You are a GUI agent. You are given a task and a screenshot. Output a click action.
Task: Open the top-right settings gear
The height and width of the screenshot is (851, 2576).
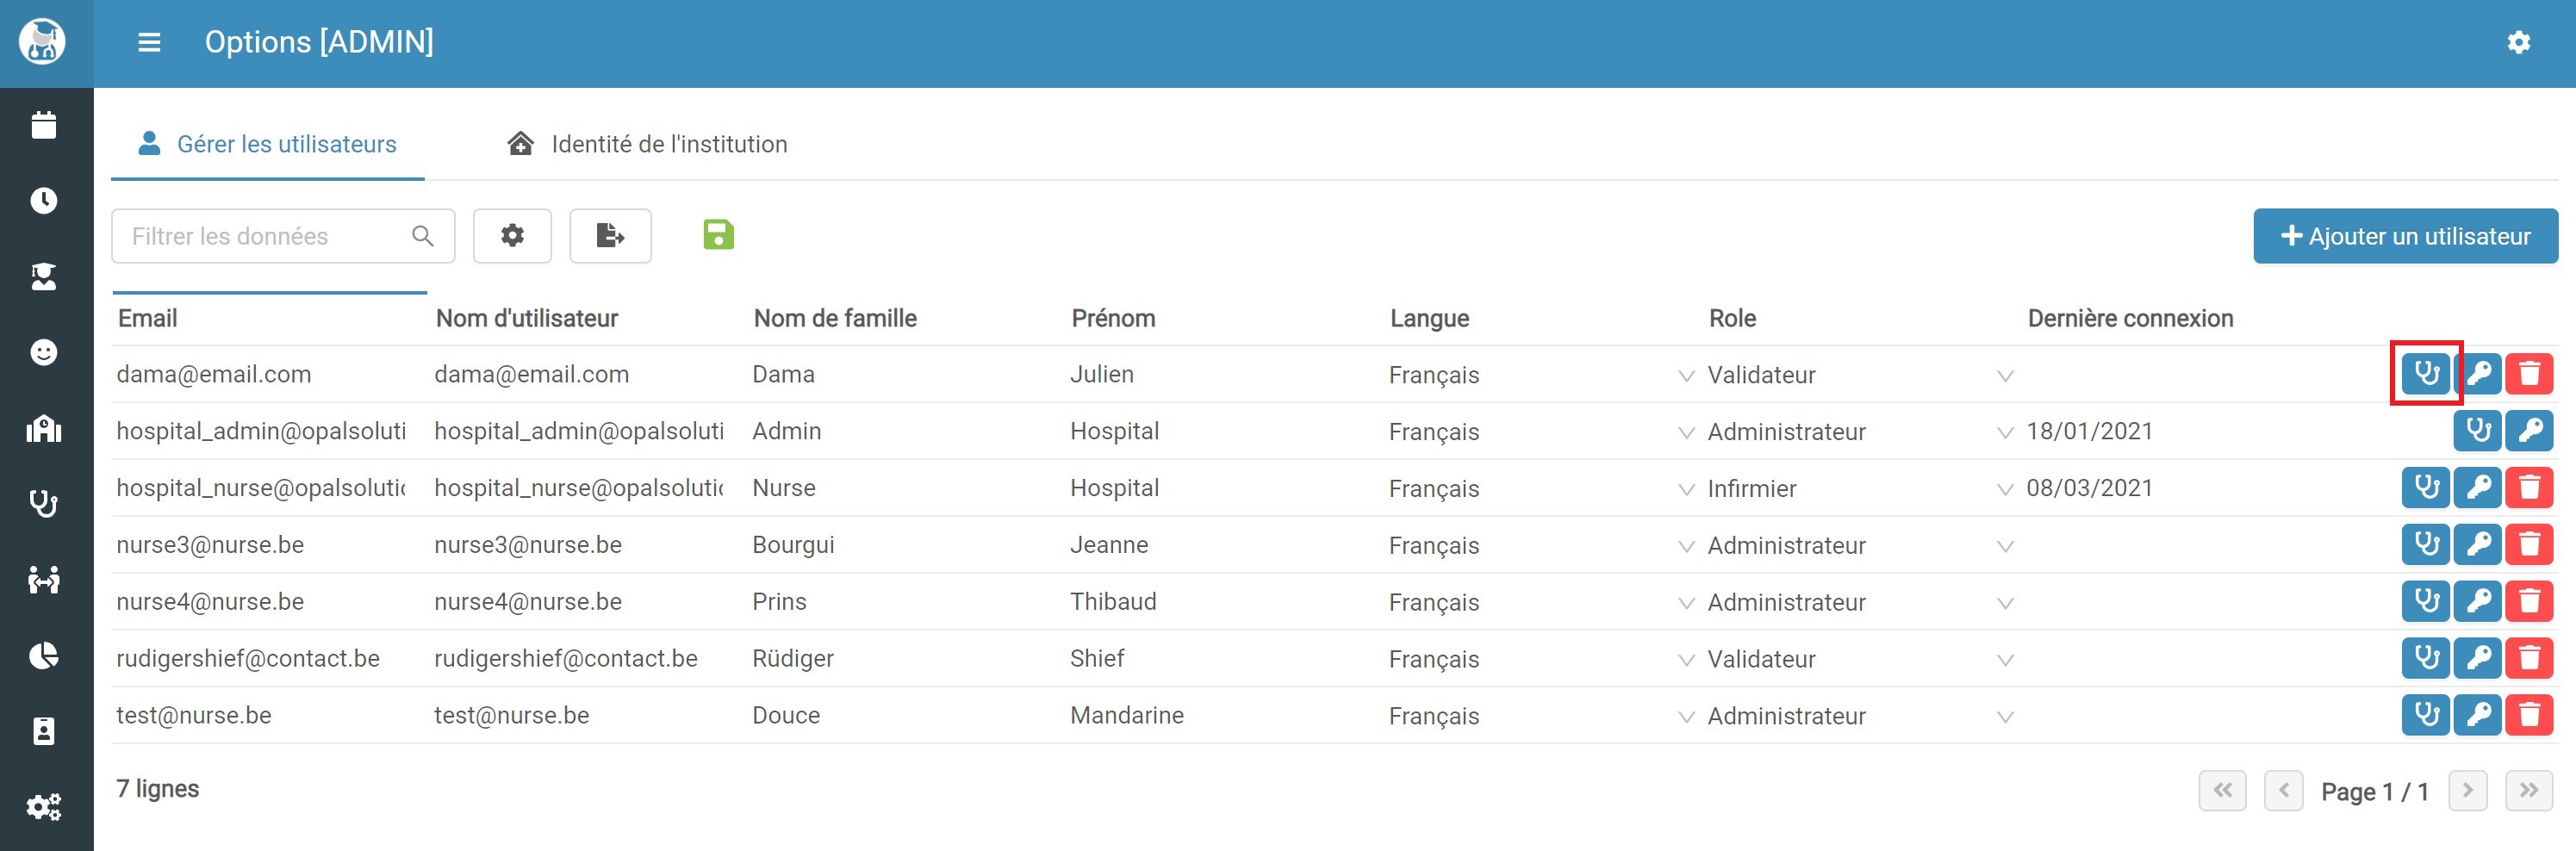(2518, 42)
